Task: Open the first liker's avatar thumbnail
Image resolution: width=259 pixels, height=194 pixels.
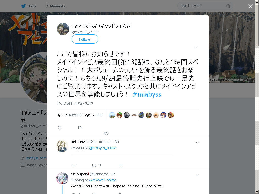Action: point(112,115)
